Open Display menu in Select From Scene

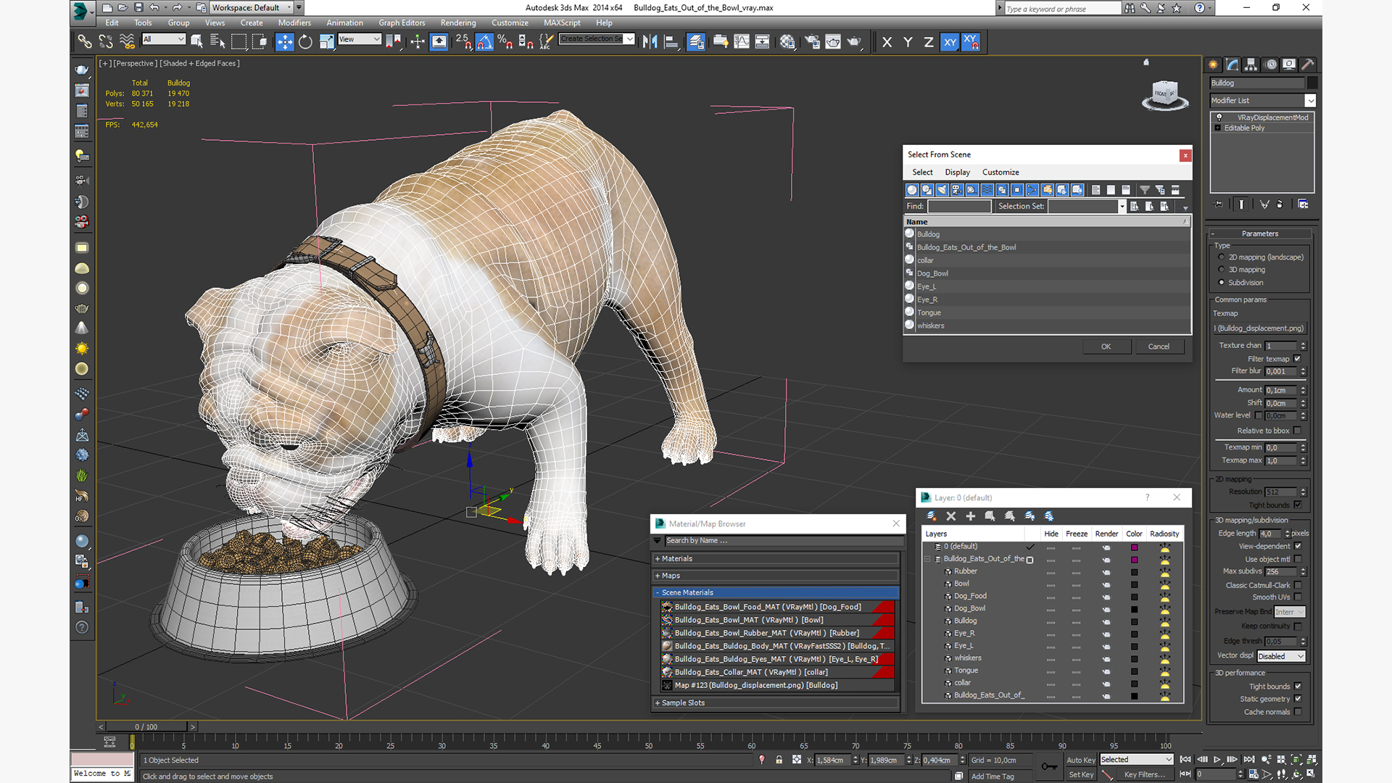tap(957, 173)
